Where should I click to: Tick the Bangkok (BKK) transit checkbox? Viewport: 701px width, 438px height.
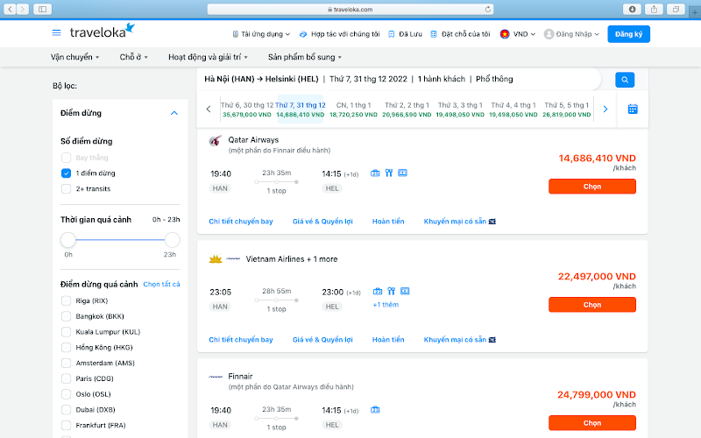(67, 316)
